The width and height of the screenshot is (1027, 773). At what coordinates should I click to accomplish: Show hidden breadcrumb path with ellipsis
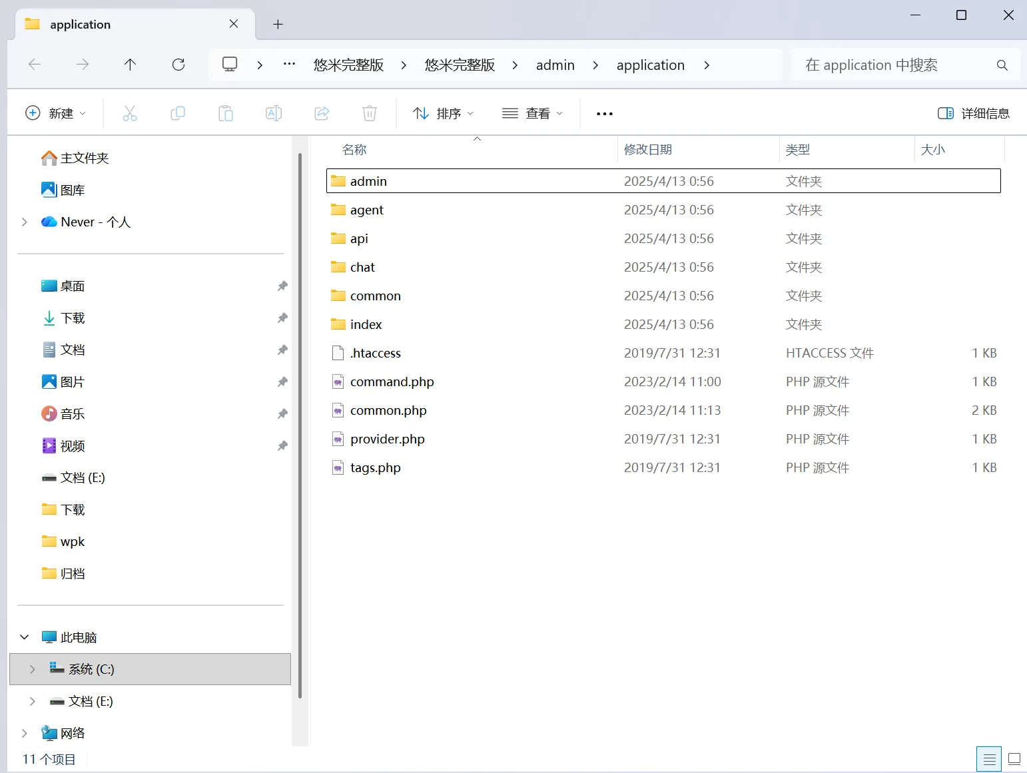pos(289,65)
